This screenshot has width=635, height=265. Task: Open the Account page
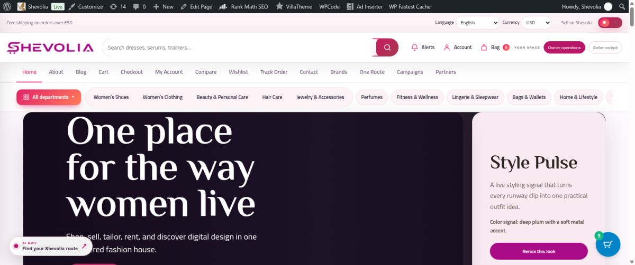458,48
